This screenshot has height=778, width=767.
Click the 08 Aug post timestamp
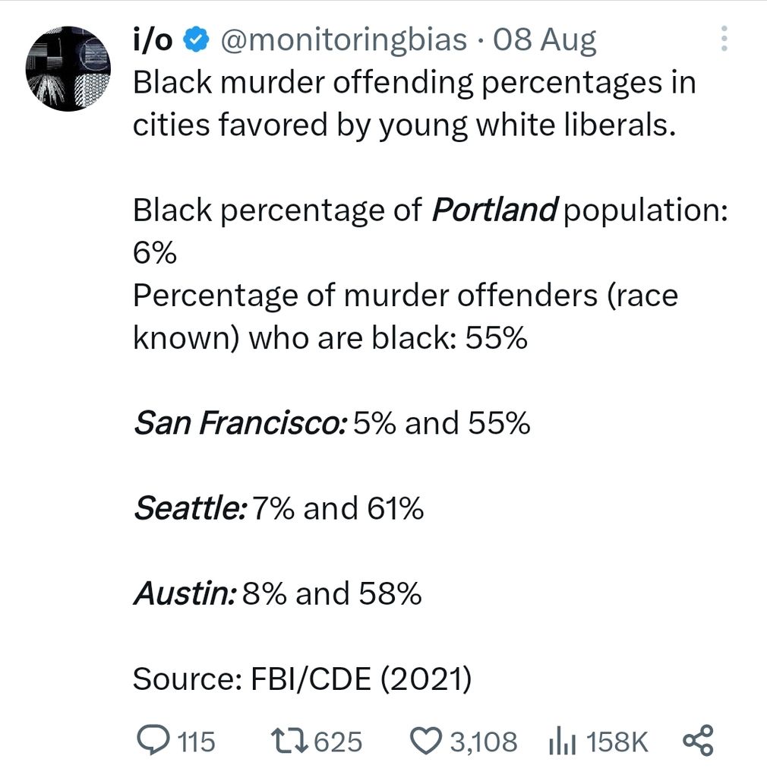[544, 40]
